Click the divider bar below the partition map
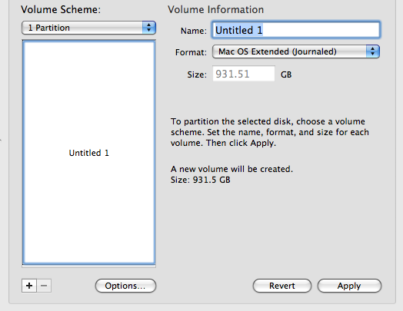This screenshot has height=311, width=403. click(89, 266)
